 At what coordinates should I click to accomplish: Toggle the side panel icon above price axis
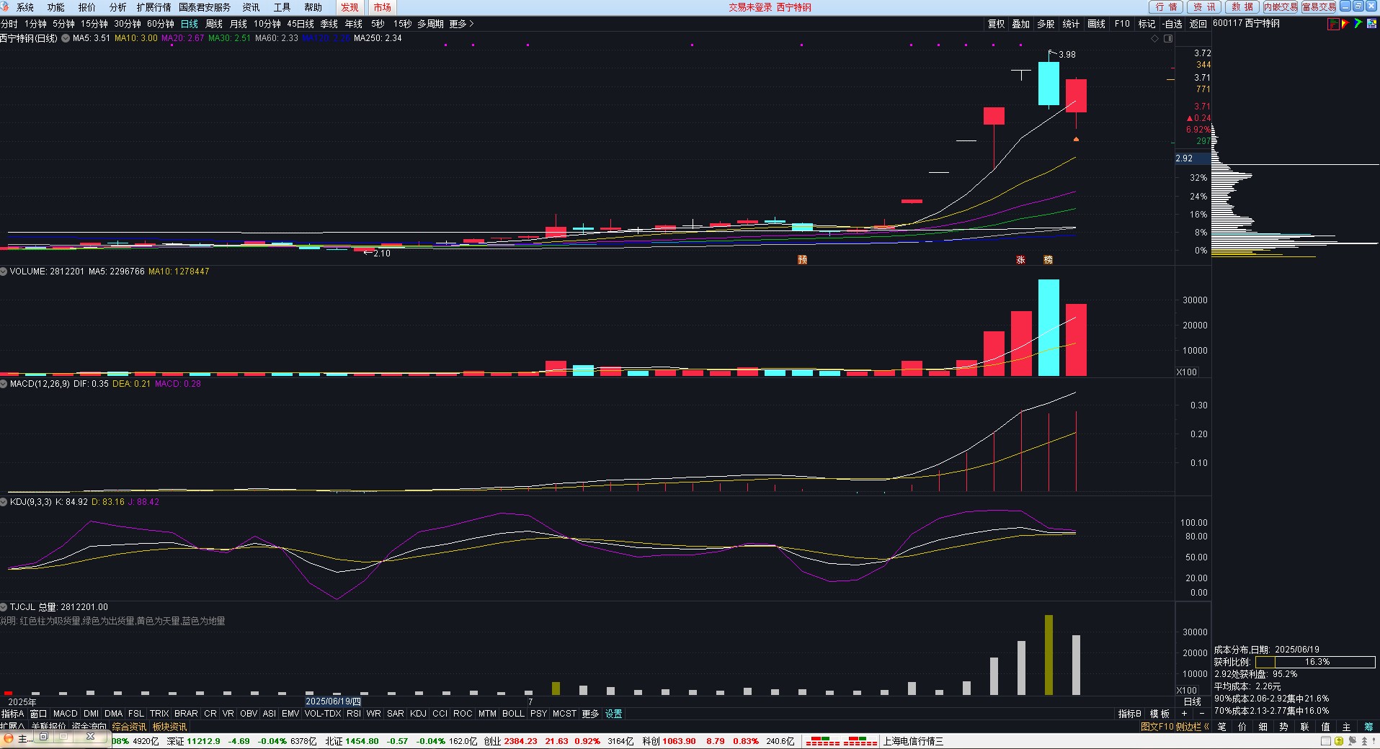1168,39
